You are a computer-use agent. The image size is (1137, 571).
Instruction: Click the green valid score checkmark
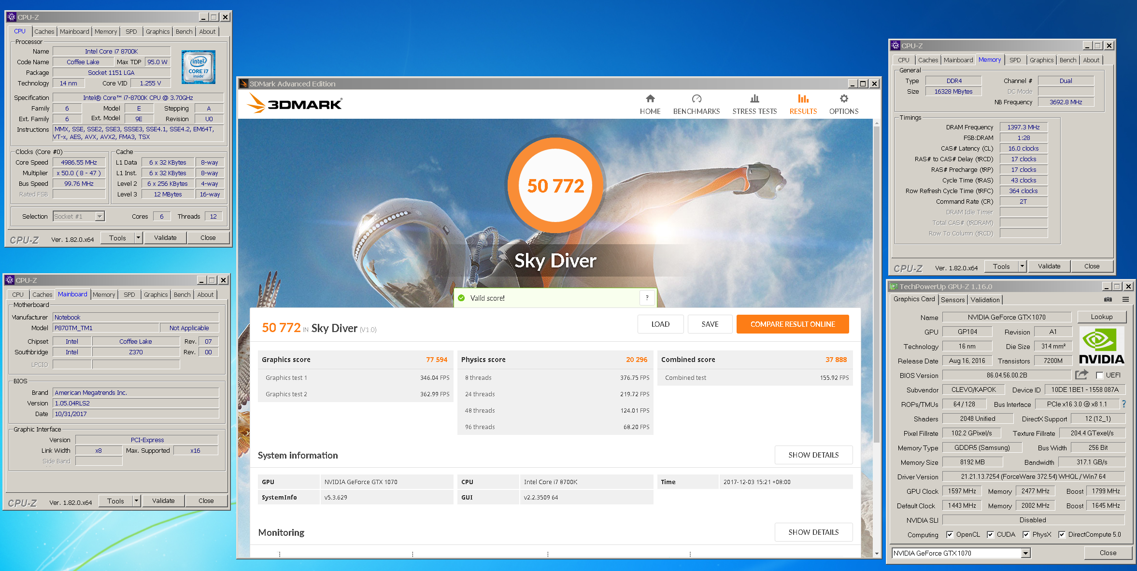tap(461, 298)
